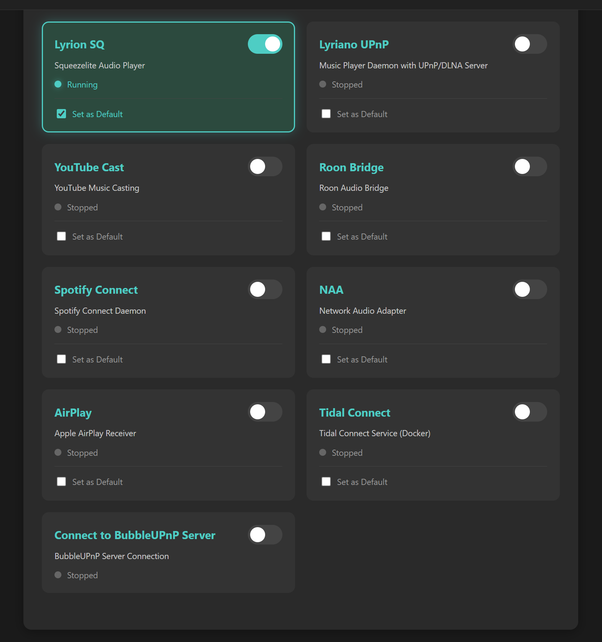Check Set as Default for Lyriano UPnP

(x=326, y=114)
